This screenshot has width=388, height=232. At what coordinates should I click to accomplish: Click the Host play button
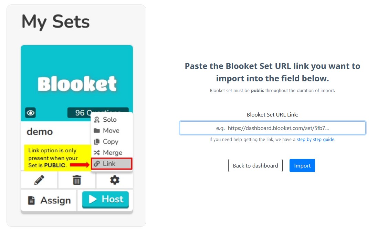click(105, 199)
